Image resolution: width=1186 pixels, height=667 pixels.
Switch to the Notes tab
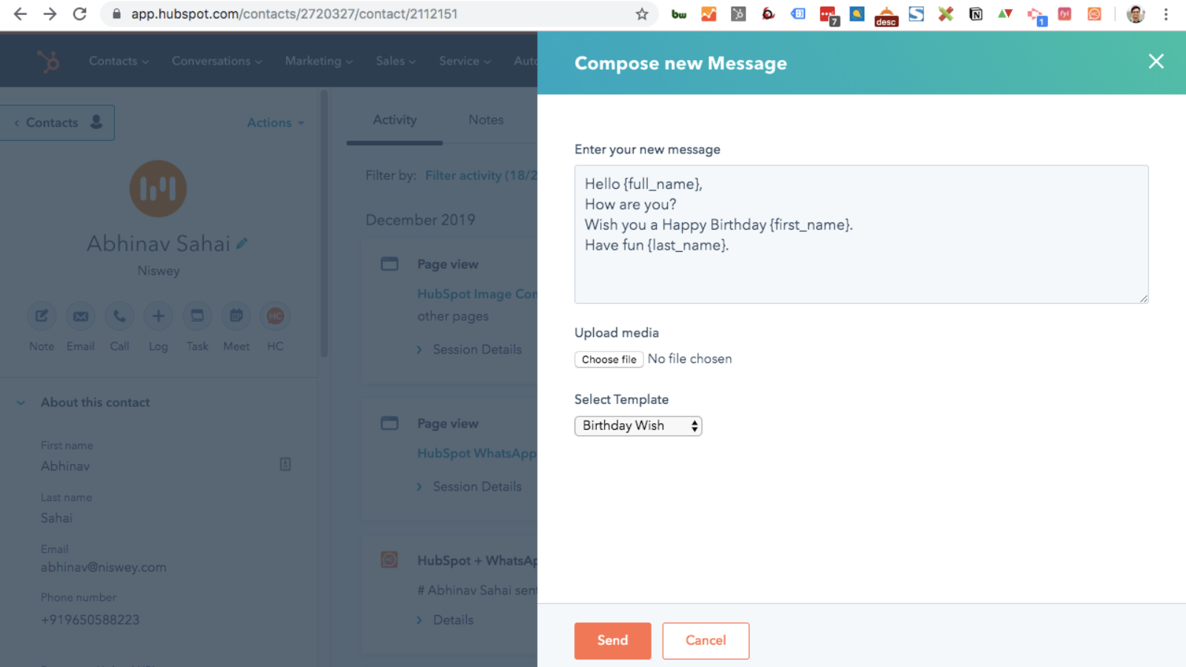(x=486, y=119)
